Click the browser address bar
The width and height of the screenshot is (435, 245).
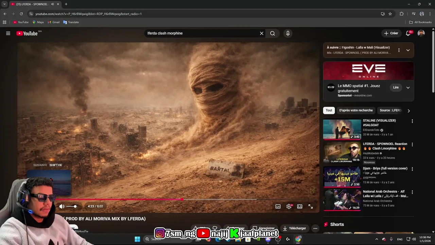click(204, 14)
